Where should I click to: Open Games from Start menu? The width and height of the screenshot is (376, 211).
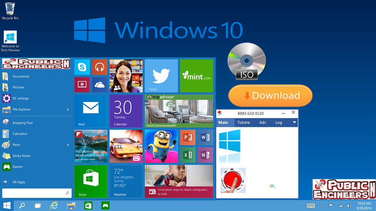(36, 167)
